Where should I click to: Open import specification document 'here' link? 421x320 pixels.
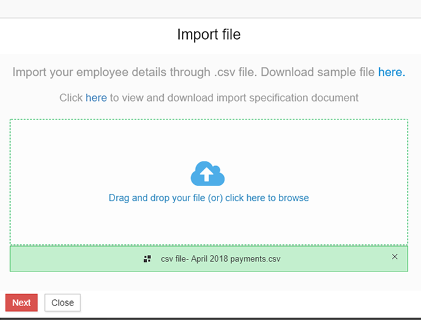click(96, 98)
